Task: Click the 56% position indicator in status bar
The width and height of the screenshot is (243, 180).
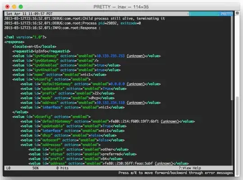Action: [x=36, y=168]
